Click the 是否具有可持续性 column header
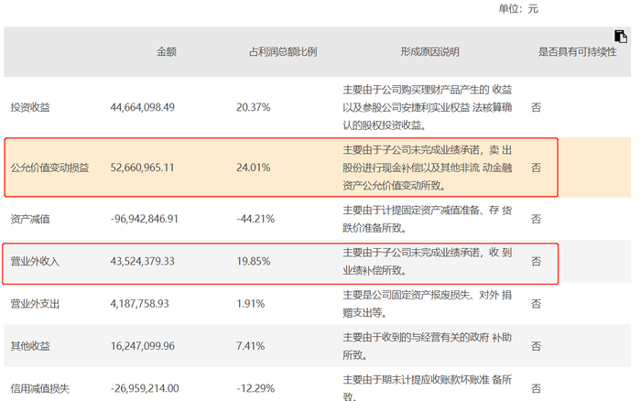 pyautogui.click(x=577, y=52)
